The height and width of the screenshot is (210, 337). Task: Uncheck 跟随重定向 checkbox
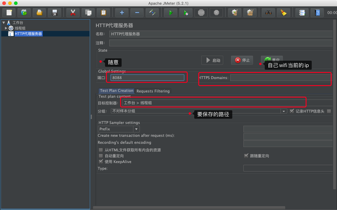pyautogui.click(x=246, y=155)
